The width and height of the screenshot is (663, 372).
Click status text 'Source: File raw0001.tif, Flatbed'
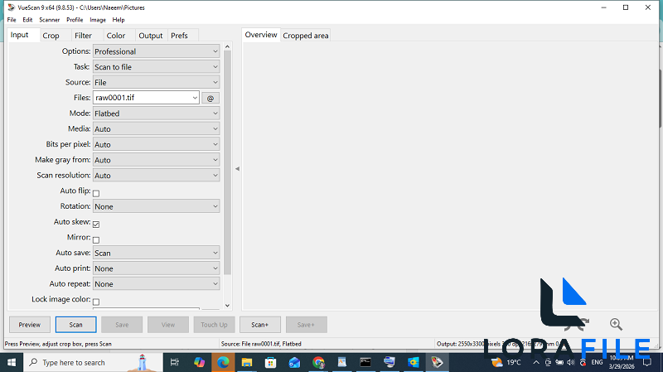(261, 344)
